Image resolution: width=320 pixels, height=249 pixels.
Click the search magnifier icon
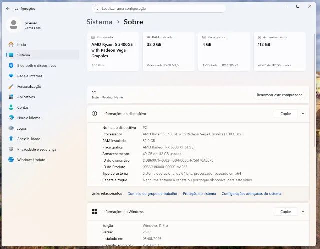click(96, 8)
